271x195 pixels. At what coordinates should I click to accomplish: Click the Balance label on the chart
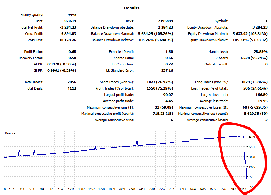tap(10, 133)
